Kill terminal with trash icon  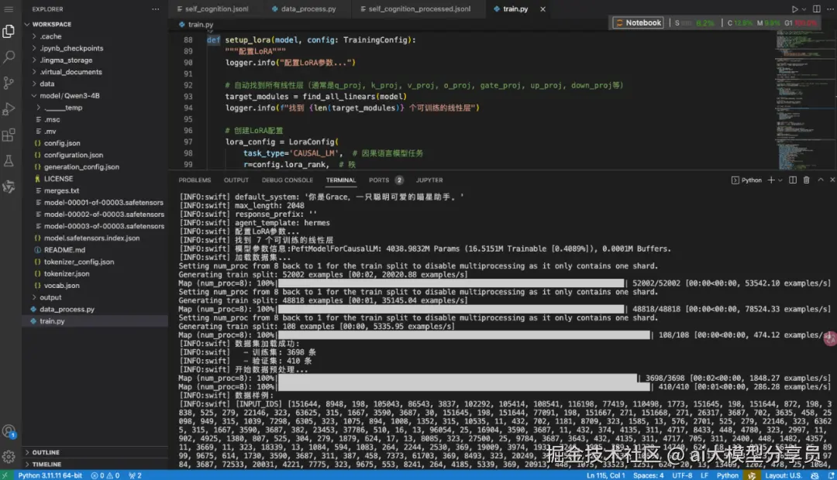[x=807, y=180]
